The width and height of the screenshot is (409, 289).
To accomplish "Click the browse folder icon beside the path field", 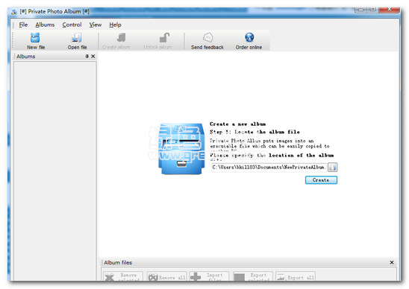I will point(332,167).
